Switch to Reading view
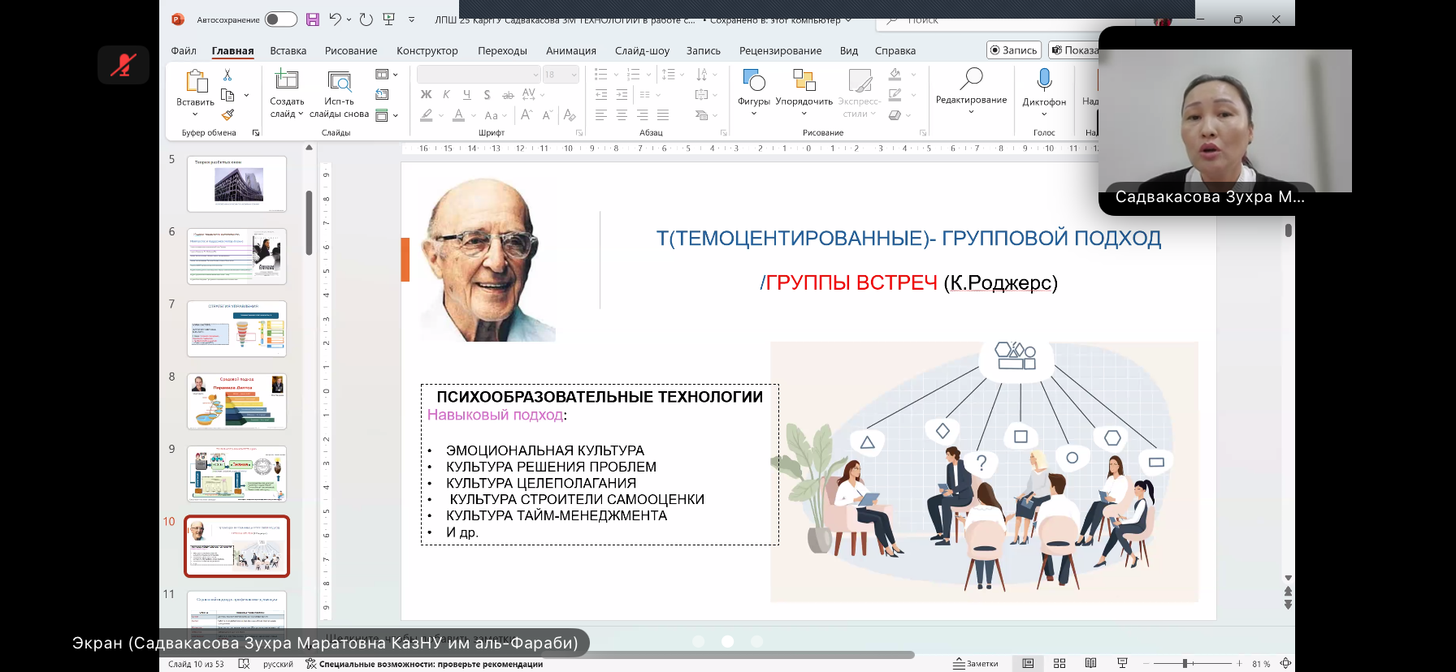The image size is (1456, 672). coord(1090,663)
